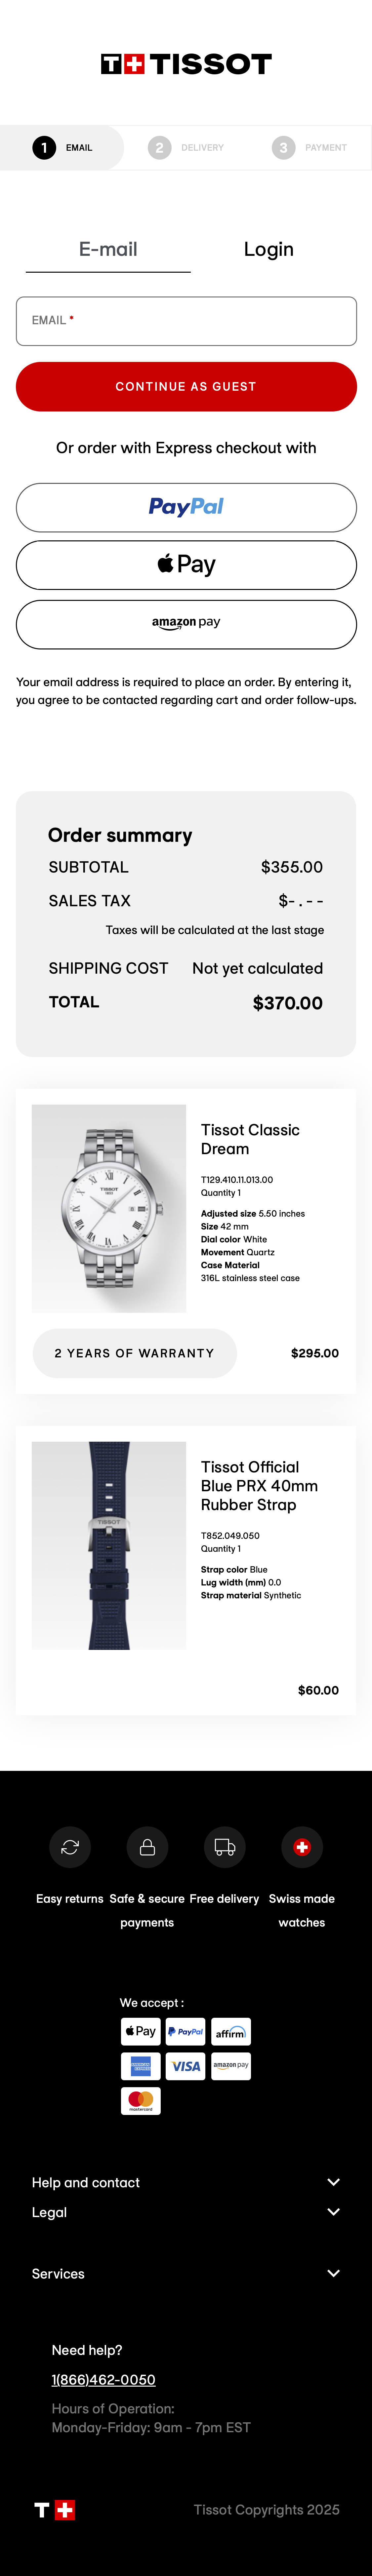The image size is (372, 2576).
Task: Click the Easy returns circular icon
Action: pos(70,1847)
